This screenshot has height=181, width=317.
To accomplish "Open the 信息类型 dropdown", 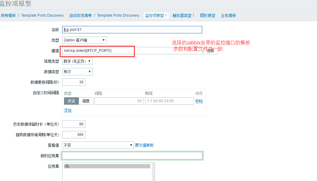I will coord(78,61).
